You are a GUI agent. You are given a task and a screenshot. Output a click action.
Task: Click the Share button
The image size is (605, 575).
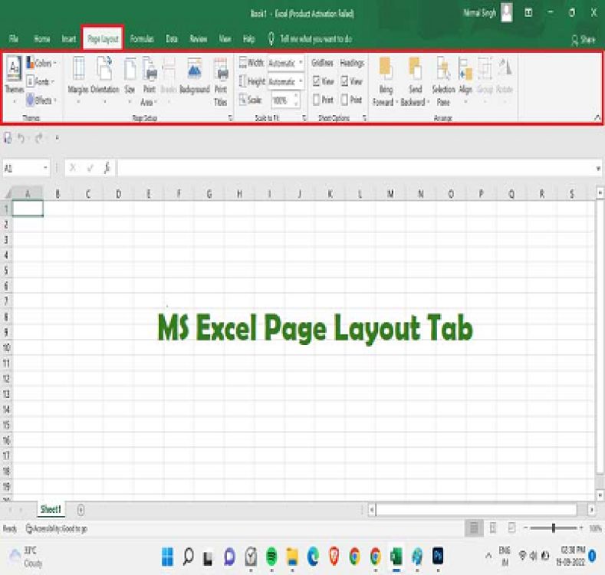[583, 39]
